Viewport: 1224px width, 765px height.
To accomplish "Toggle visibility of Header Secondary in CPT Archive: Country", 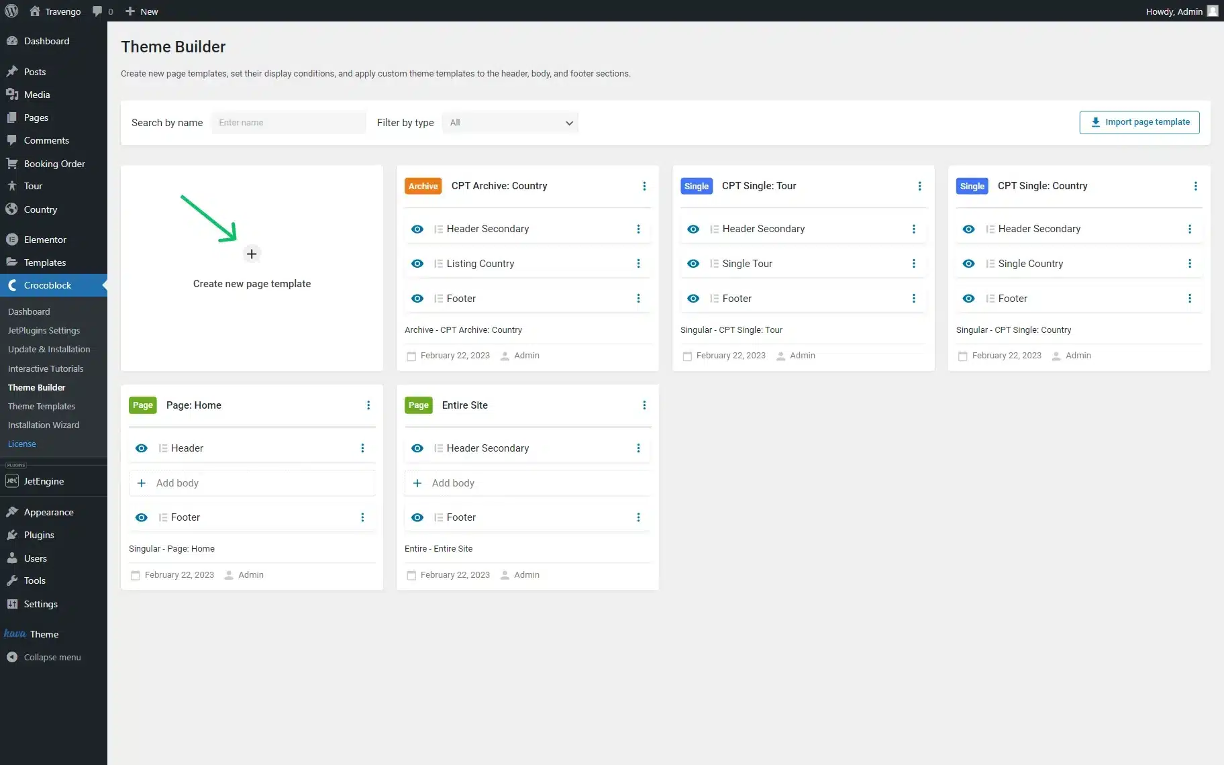I will click(x=417, y=229).
